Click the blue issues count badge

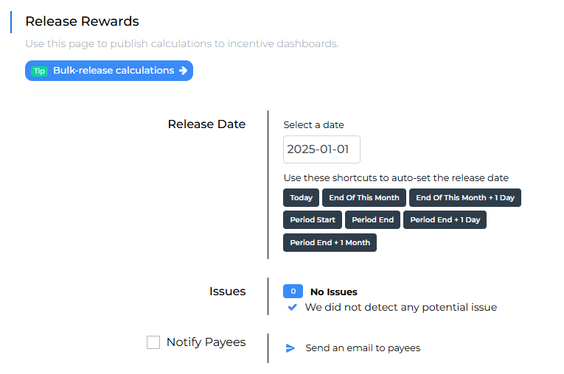point(293,292)
